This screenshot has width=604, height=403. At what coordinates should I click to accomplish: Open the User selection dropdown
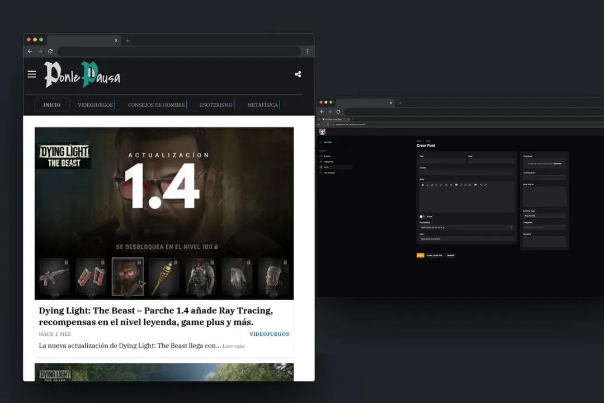466,239
